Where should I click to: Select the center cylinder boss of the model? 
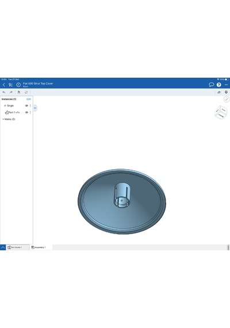[122, 194]
